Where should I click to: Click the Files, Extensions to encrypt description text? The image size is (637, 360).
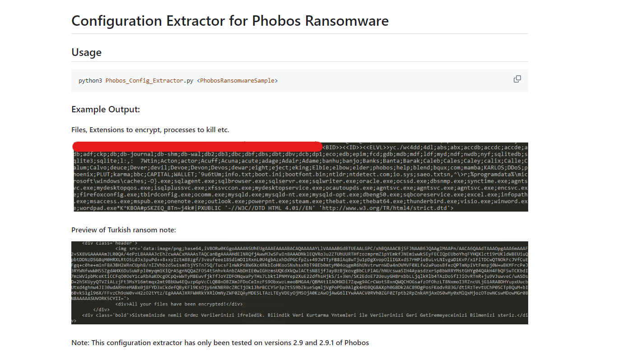click(150, 129)
